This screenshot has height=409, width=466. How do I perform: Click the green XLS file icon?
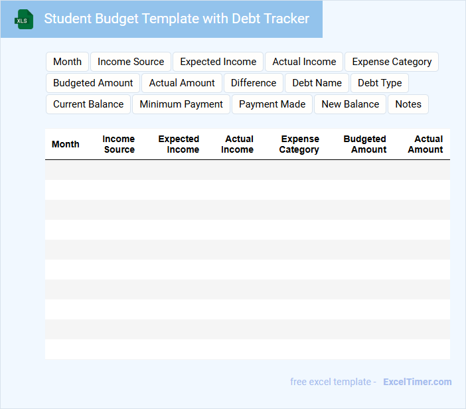(x=24, y=19)
